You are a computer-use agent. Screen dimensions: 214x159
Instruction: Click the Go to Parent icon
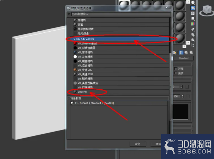click(x=186, y=52)
